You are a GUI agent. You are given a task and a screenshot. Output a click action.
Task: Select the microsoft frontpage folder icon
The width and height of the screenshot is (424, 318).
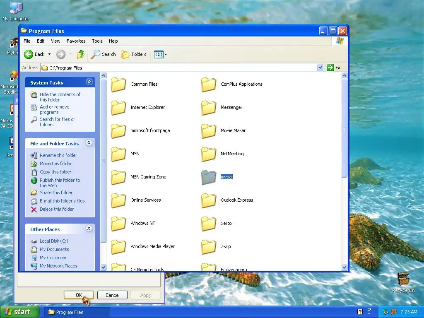coord(118,131)
